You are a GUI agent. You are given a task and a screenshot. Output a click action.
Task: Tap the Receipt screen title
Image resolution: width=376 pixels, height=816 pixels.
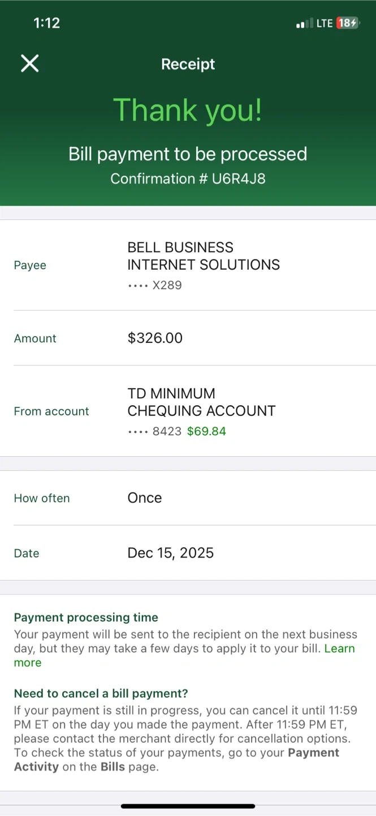pos(188,64)
